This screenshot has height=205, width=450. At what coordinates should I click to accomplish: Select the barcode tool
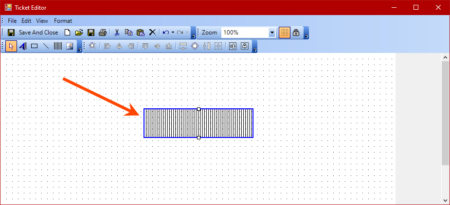pyautogui.click(x=58, y=46)
